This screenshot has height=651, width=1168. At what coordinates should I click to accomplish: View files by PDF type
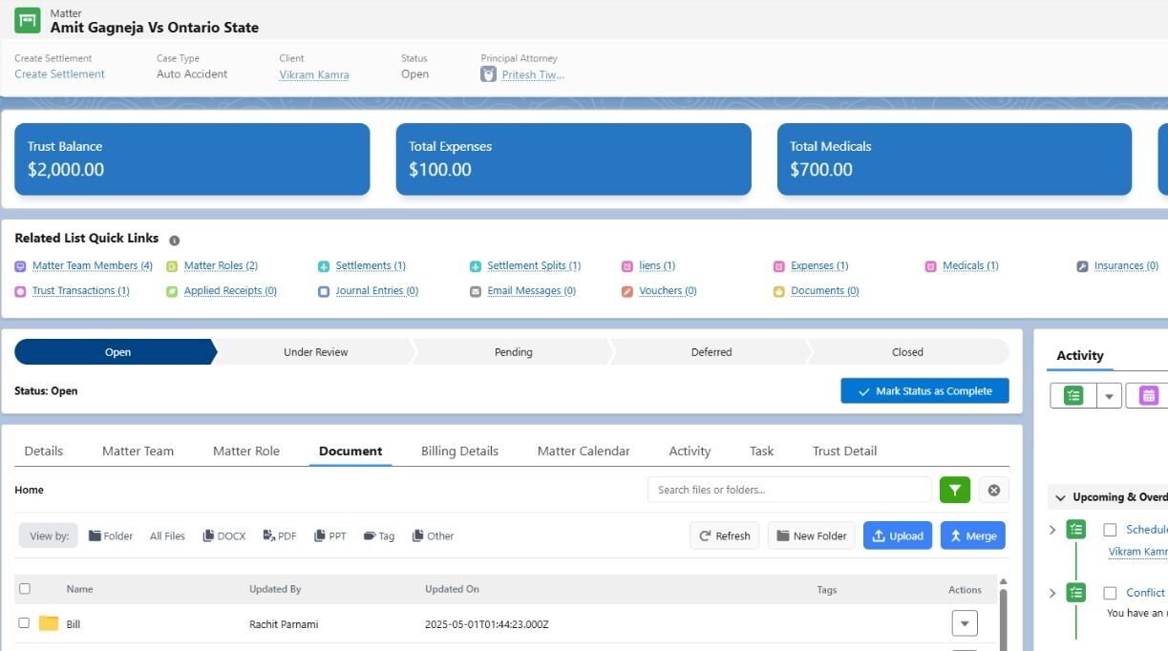pyautogui.click(x=280, y=535)
